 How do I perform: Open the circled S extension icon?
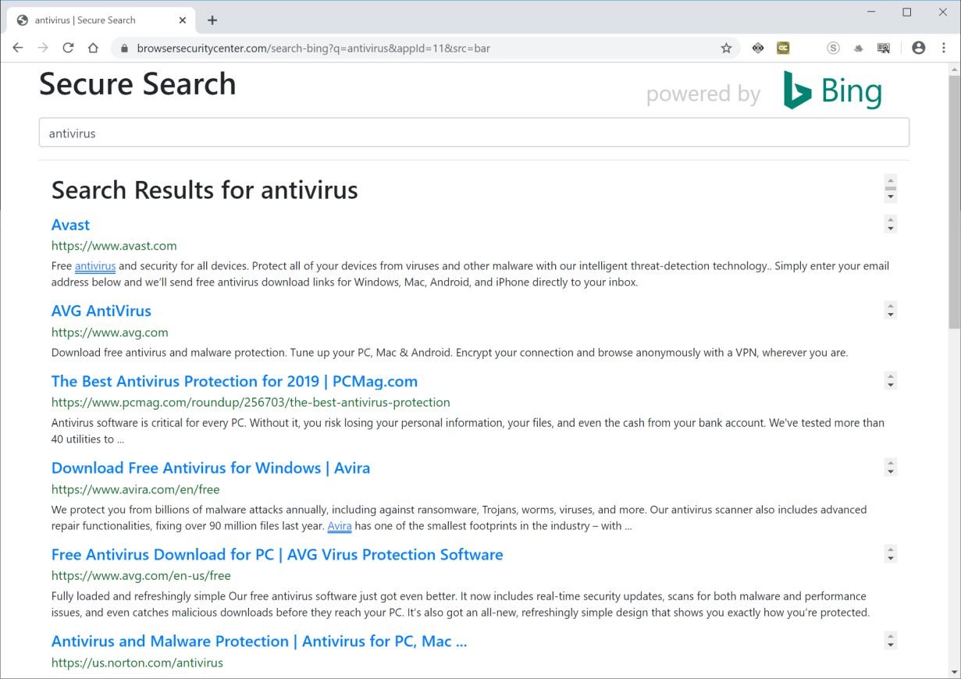coord(833,48)
